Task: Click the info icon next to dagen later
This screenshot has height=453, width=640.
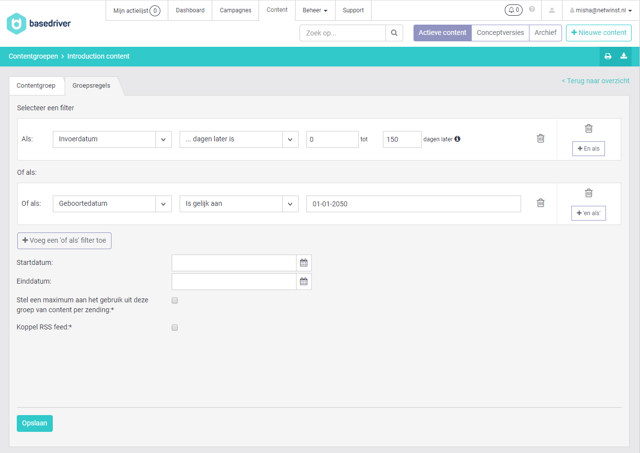Action: pyautogui.click(x=457, y=139)
